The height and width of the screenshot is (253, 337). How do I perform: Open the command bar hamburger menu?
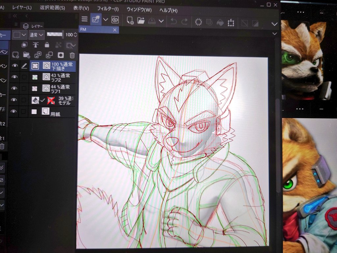(85, 19)
